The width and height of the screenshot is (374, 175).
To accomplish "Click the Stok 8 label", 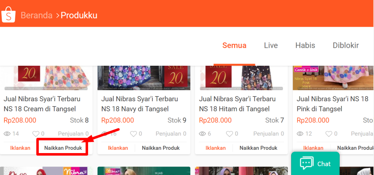I will (79, 120).
